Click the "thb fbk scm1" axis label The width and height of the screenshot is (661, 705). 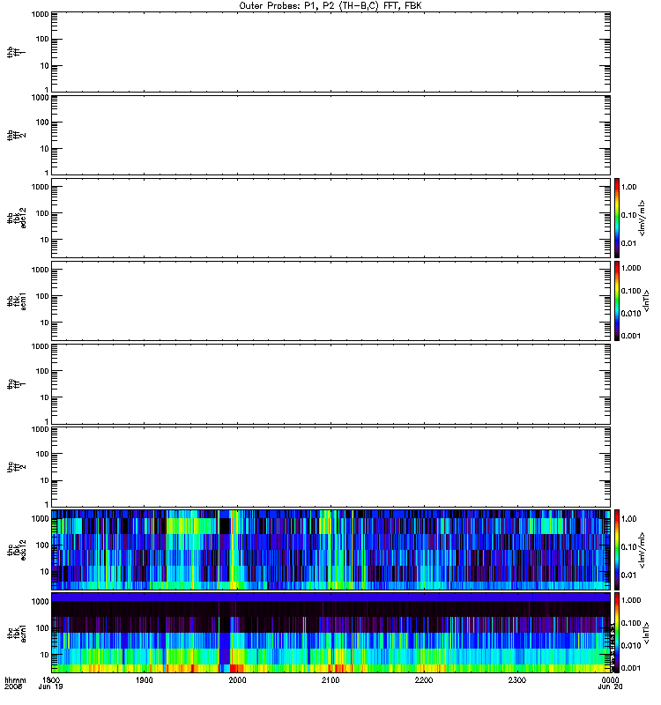point(16,301)
